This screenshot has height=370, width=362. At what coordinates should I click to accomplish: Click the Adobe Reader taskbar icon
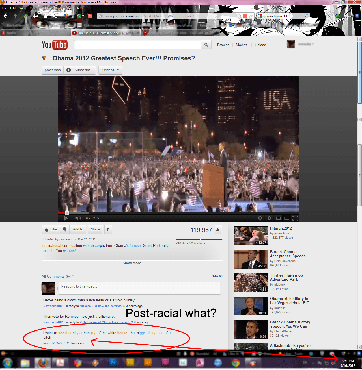(60, 362)
